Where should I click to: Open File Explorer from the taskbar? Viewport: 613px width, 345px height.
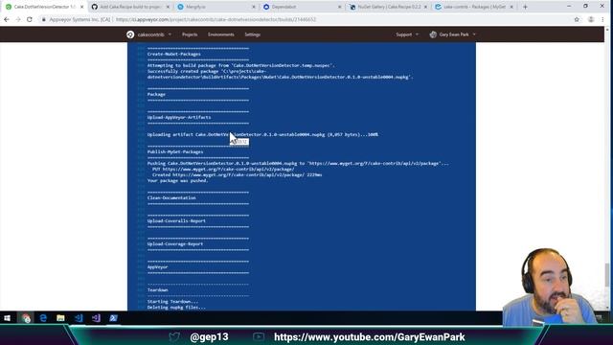(60, 318)
